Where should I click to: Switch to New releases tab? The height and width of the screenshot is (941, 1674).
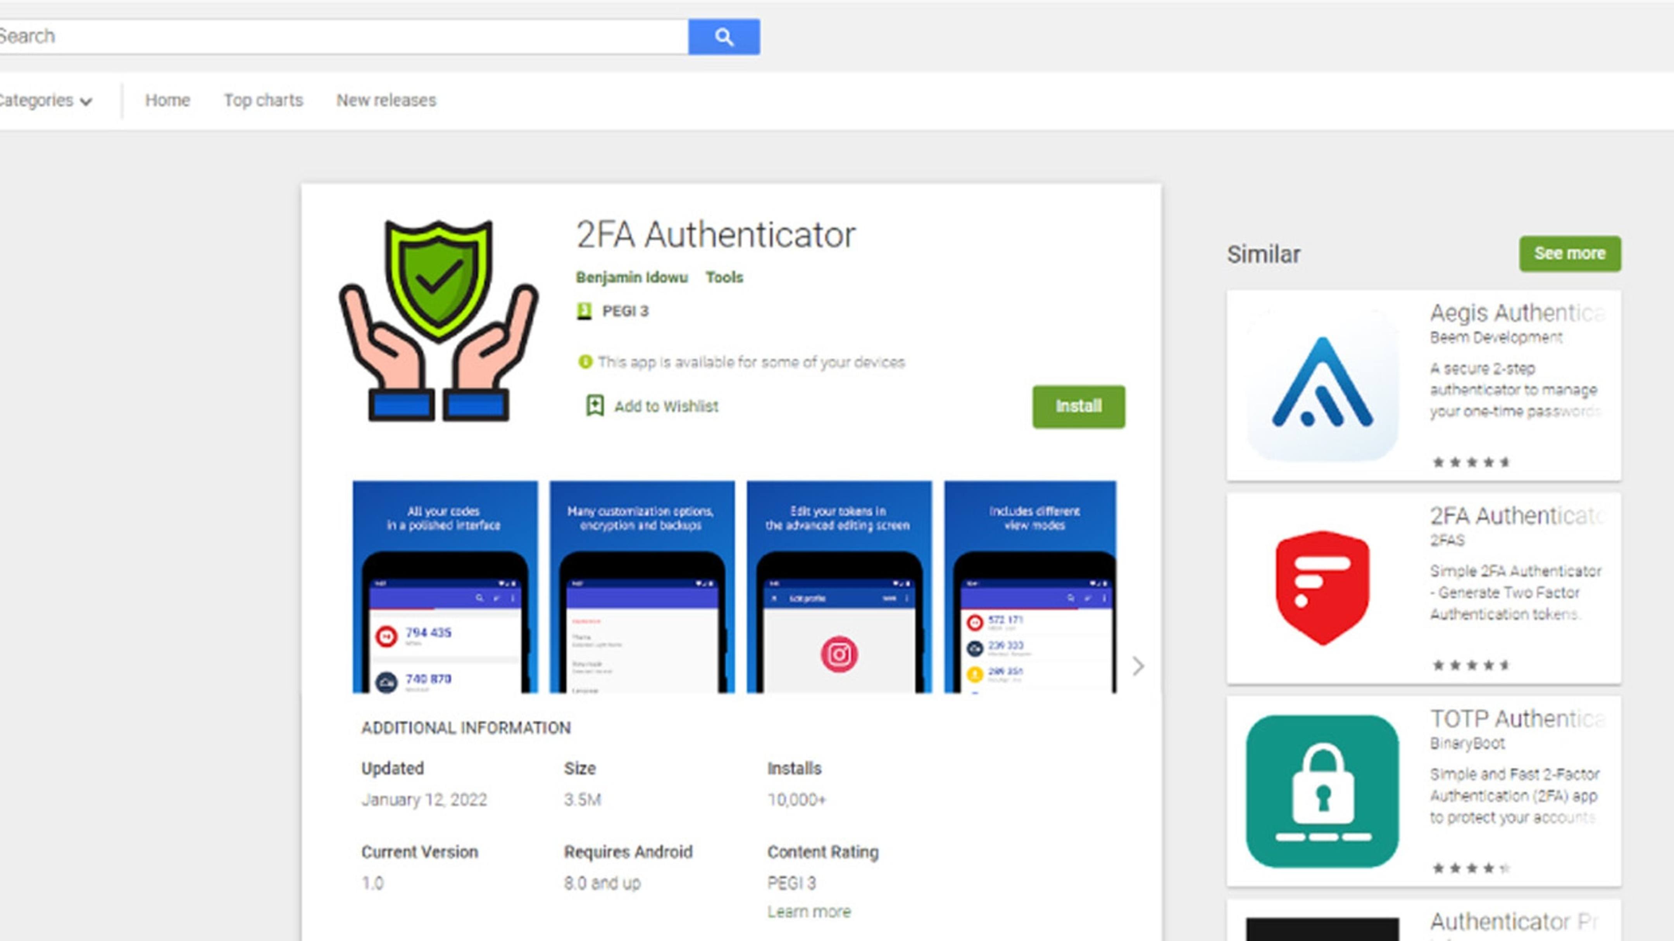point(386,100)
